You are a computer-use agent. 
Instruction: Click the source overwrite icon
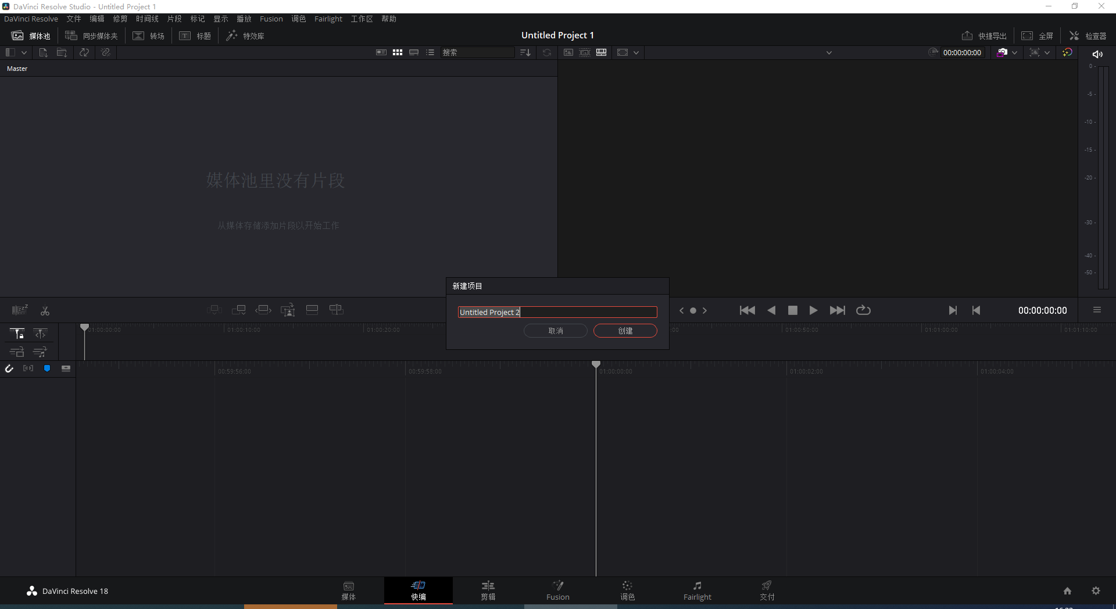point(336,310)
